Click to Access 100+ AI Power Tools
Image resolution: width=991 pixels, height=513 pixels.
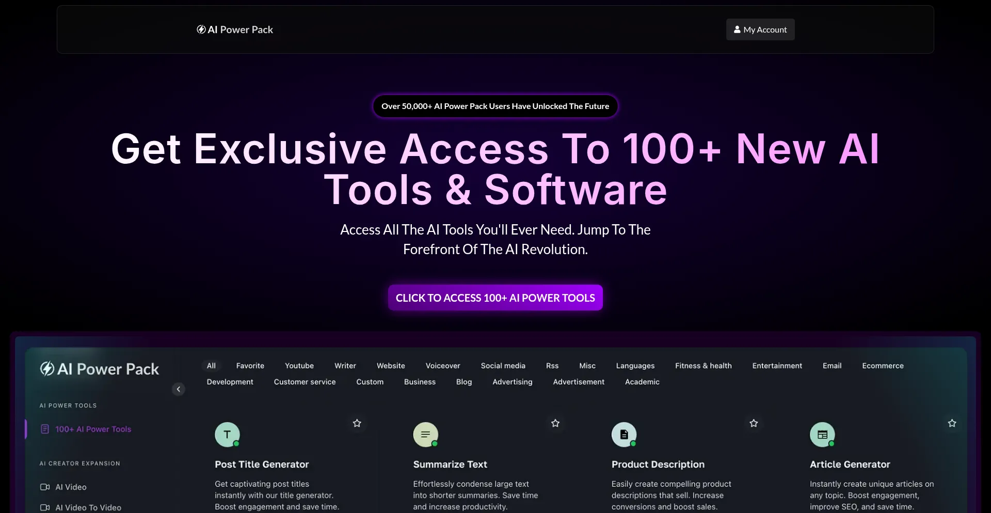(495, 298)
